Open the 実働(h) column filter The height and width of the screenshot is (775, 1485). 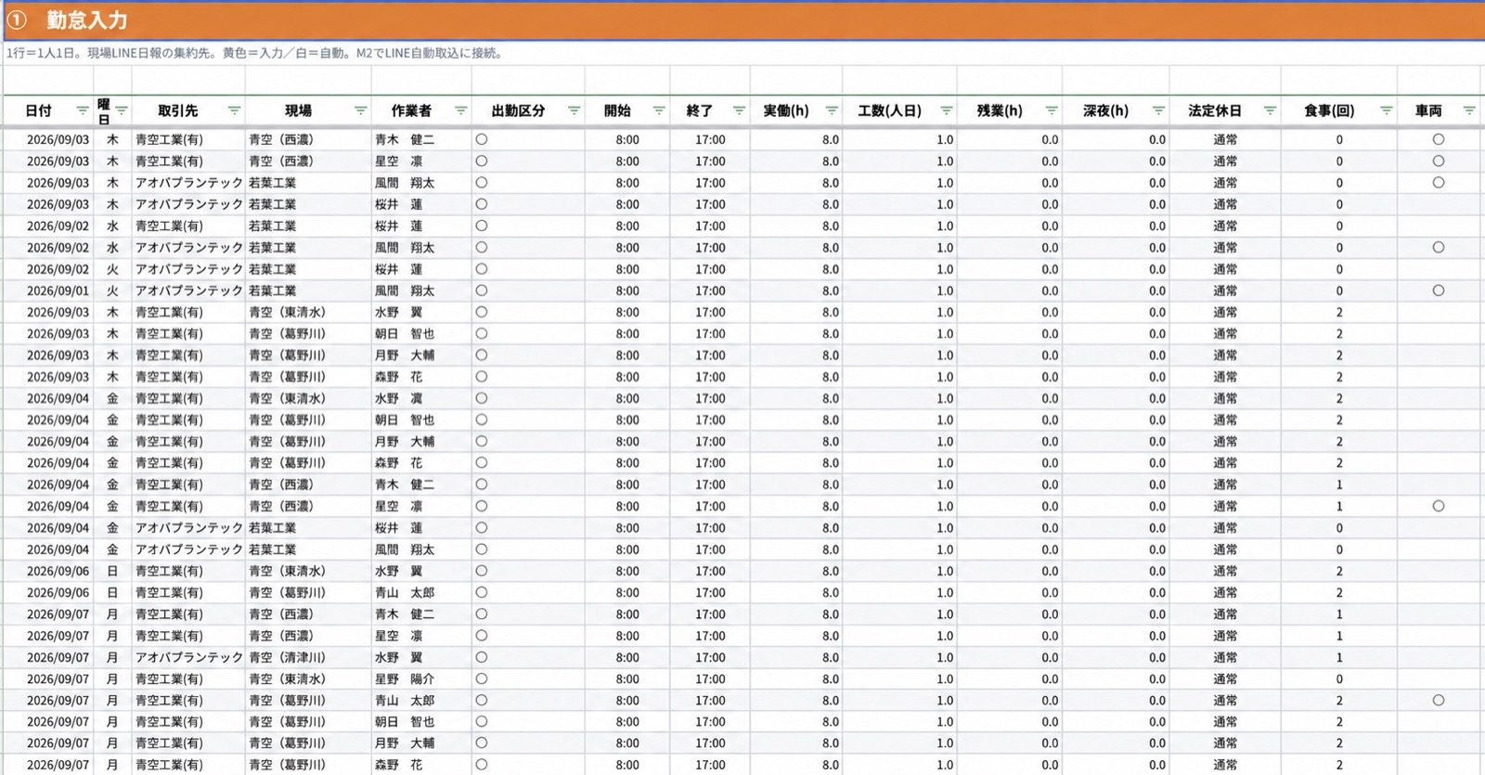832,110
